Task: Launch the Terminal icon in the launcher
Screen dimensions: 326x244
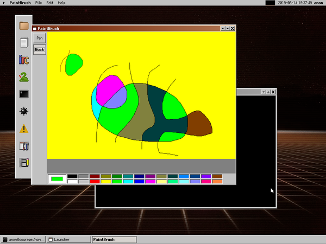Action: 24,94
